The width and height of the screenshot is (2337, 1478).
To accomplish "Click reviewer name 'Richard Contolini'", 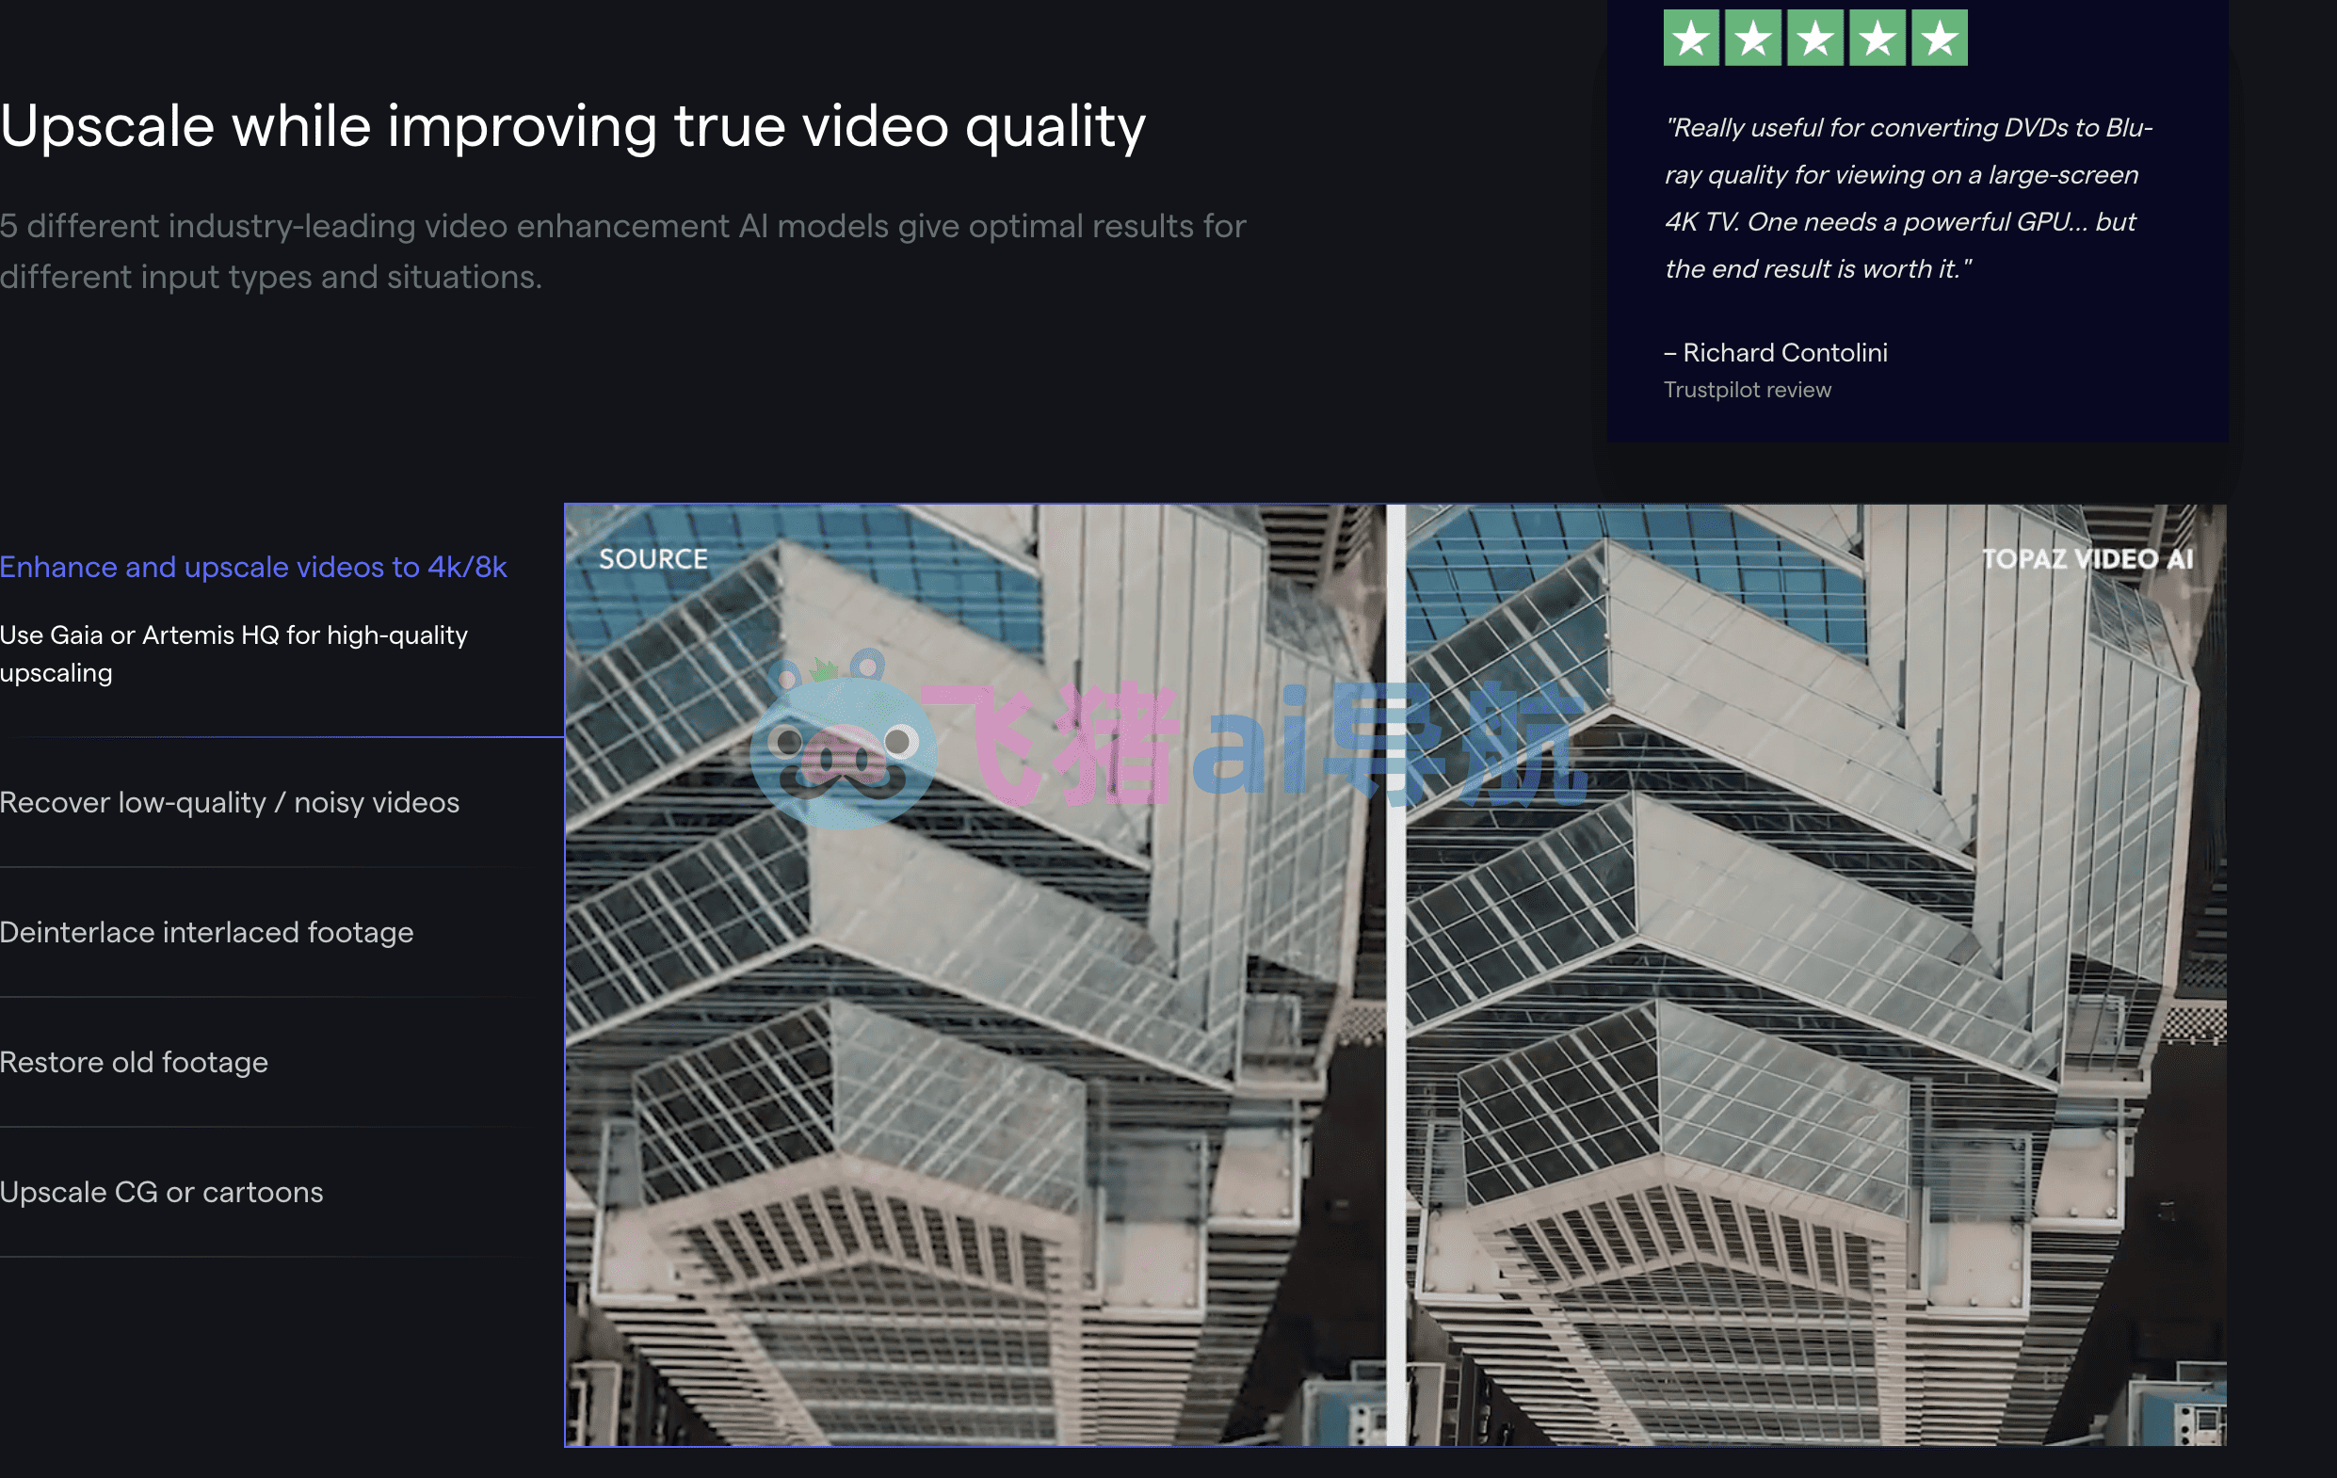I will point(1785,353).
